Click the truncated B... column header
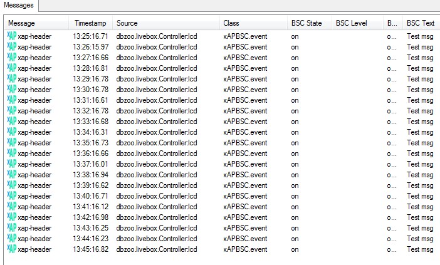Image resolution: width=440 pixels, height=265 pixels. (x=393, y=23)
